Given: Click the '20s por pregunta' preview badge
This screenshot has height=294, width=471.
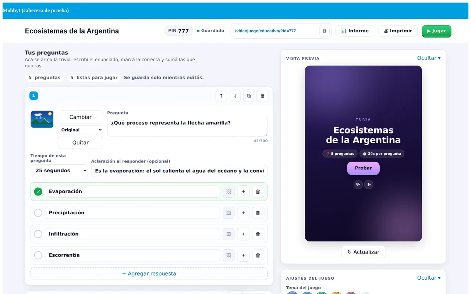Looking at the screenshot, I should (382, 154).
